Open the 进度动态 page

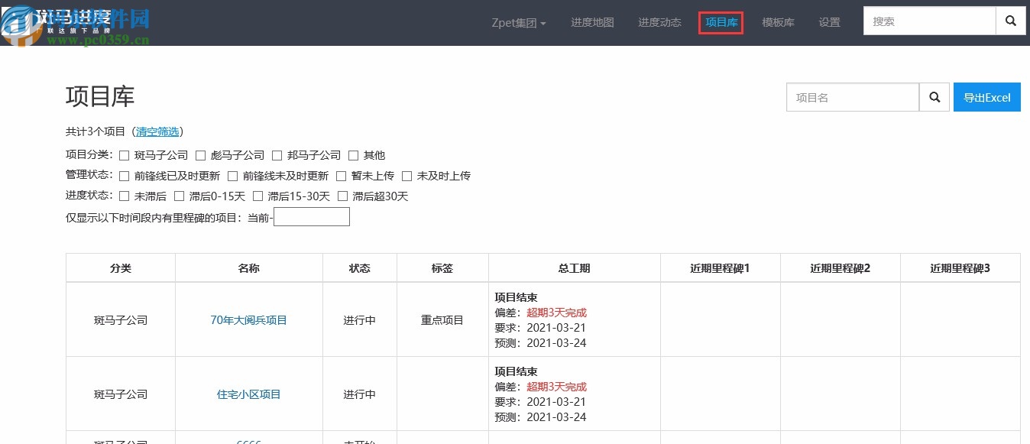coord(659,22)
